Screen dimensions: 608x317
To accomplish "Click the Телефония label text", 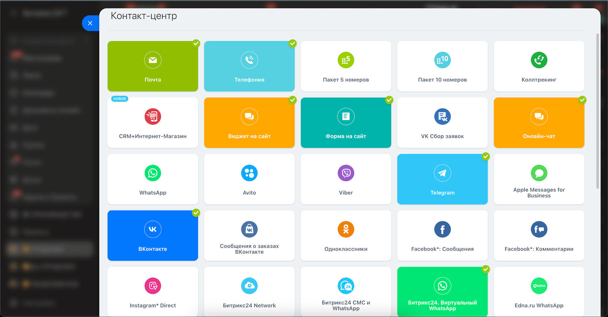I will 249,80.
